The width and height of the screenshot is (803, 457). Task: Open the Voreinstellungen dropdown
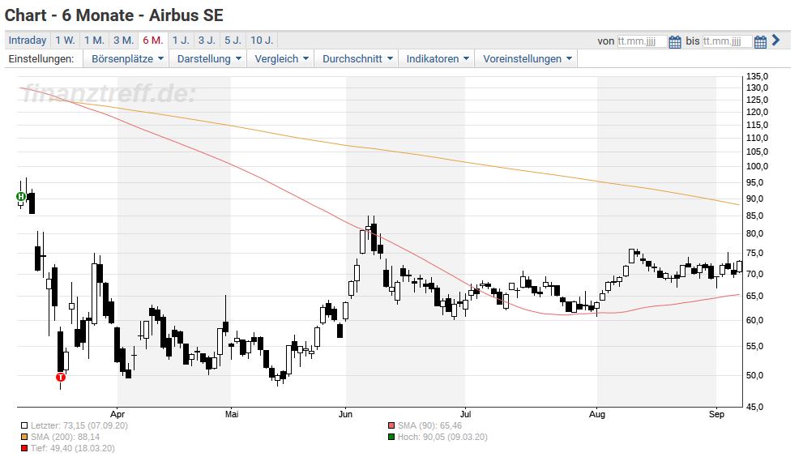527,59
